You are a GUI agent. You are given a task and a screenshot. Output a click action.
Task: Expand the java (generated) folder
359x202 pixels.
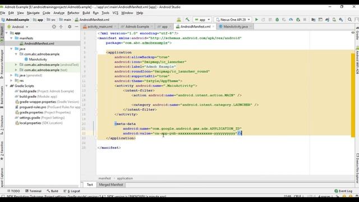click(x=11, y=75)
